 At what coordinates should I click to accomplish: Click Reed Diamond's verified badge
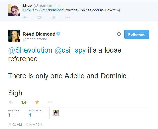[58, 34]
